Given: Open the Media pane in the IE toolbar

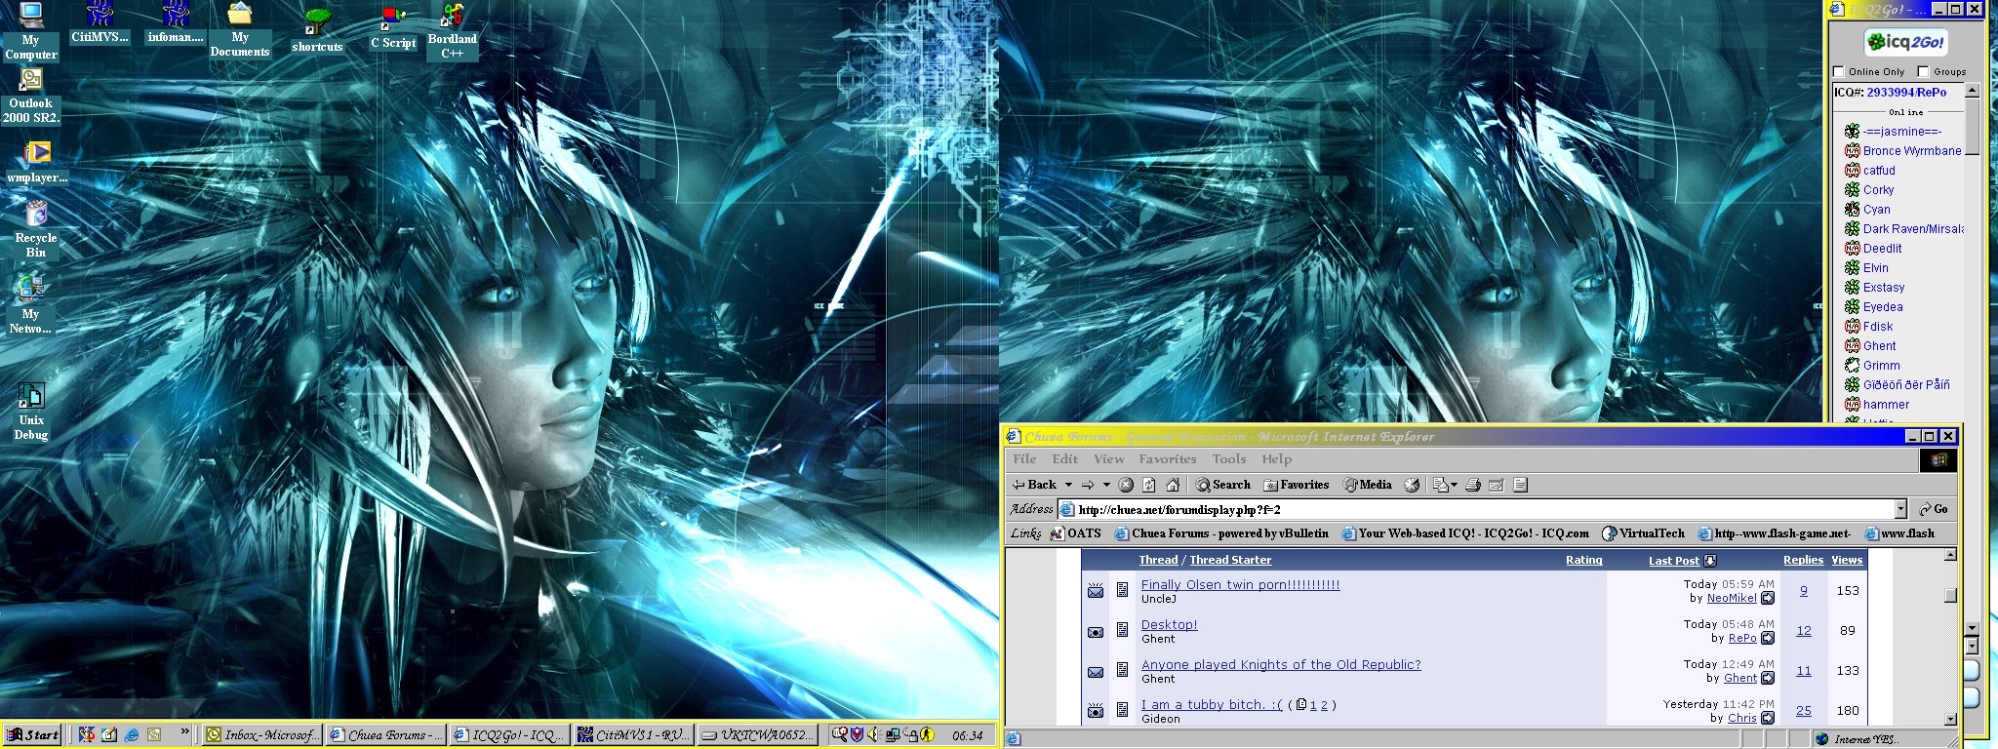Looking at the screenshot, I should pyautogui.click(x=1367, y=485).
